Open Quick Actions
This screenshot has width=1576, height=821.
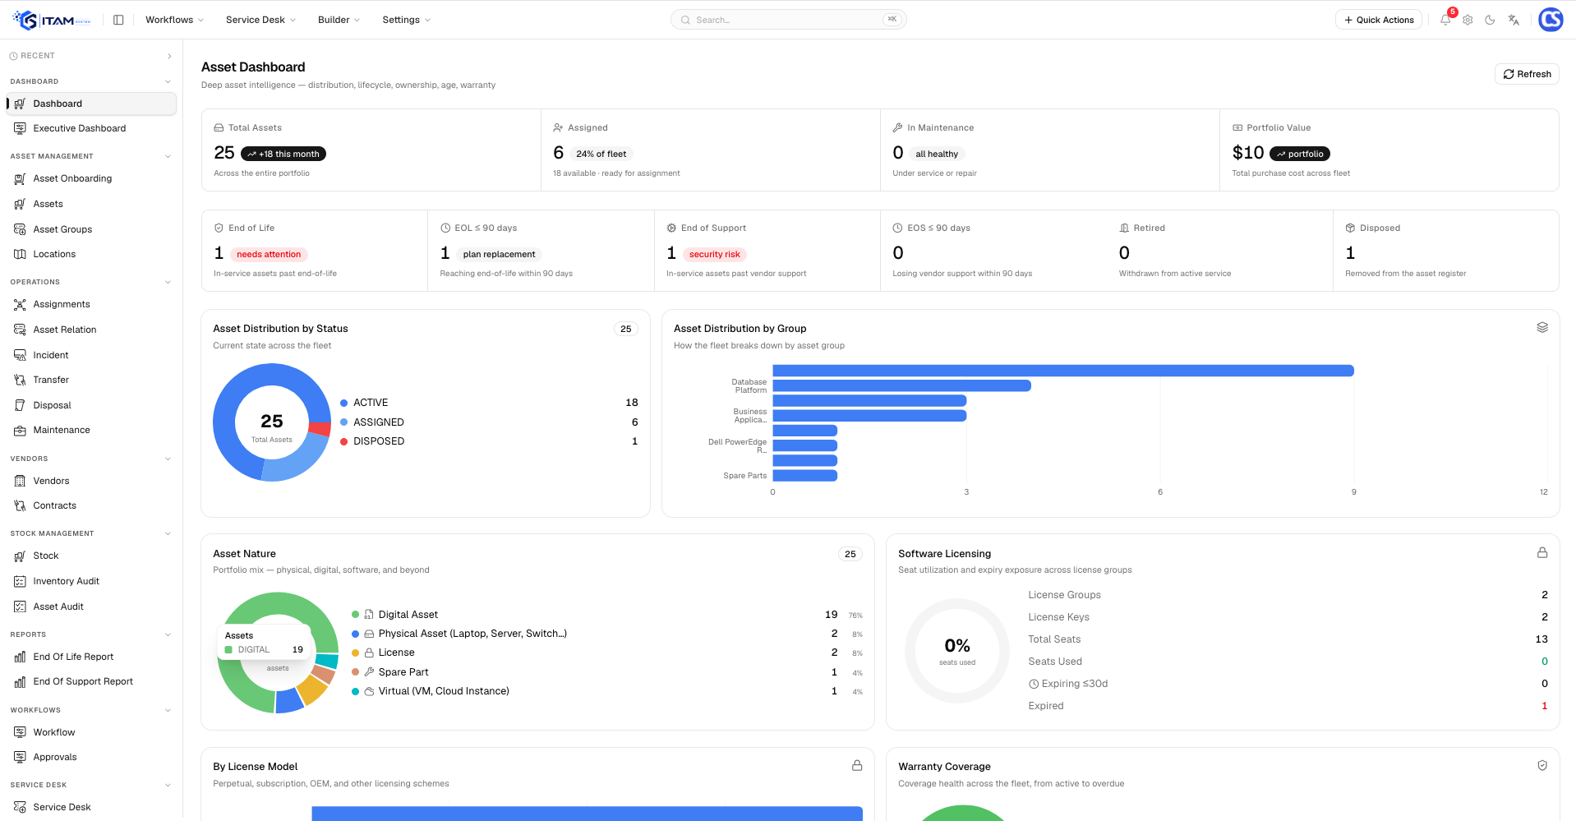1379,20
